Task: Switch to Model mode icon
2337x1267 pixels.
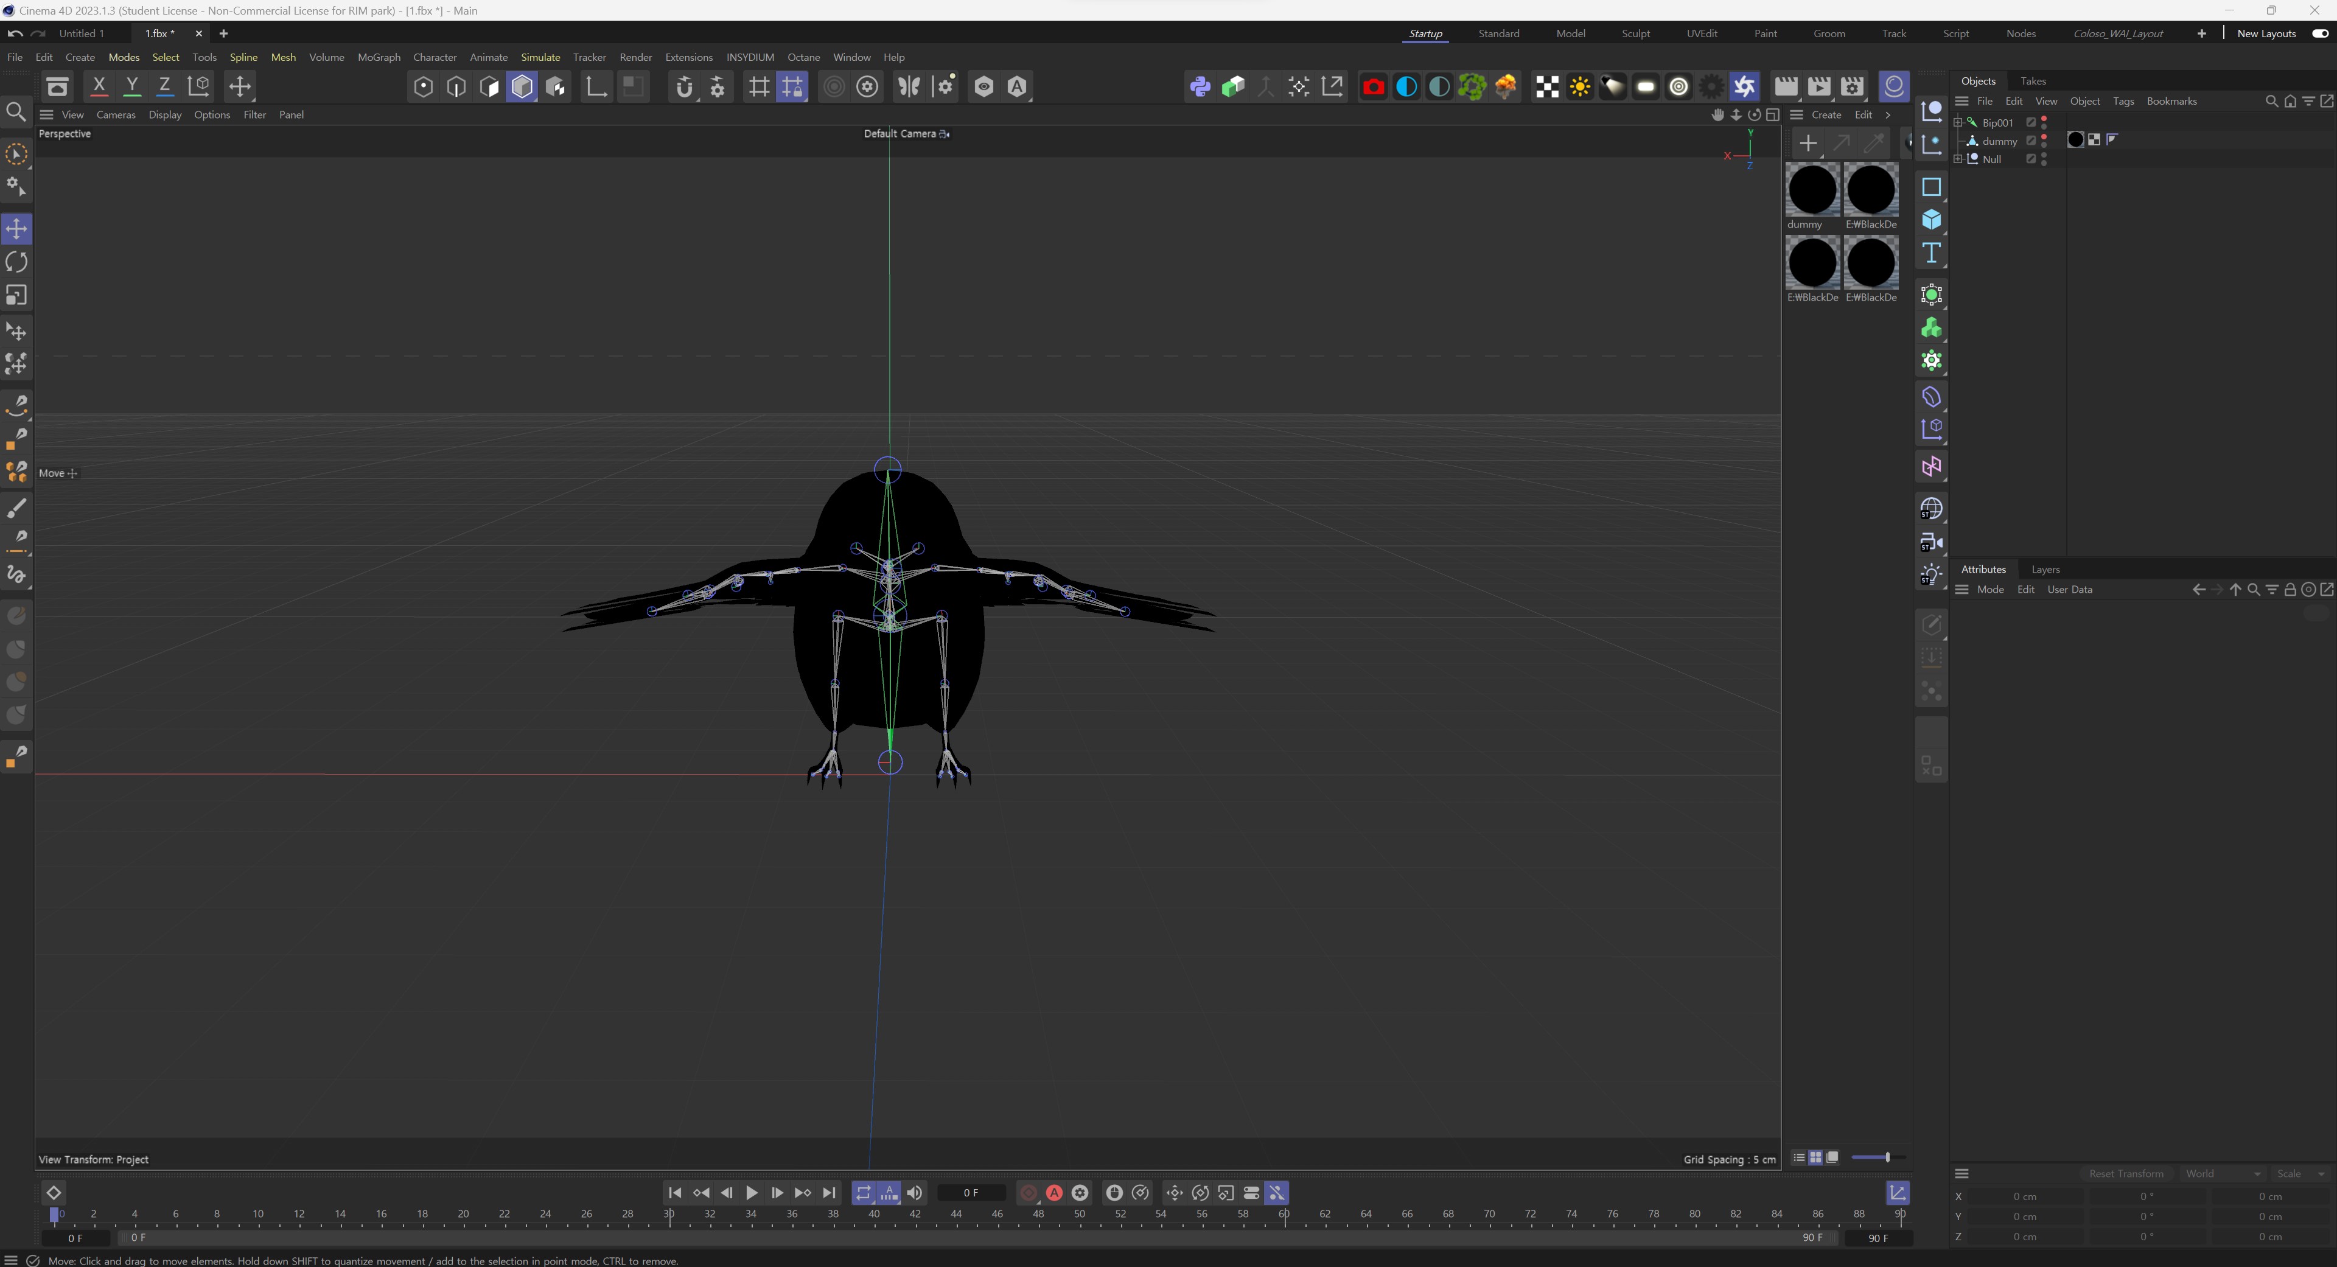Action: click(523, 87)
